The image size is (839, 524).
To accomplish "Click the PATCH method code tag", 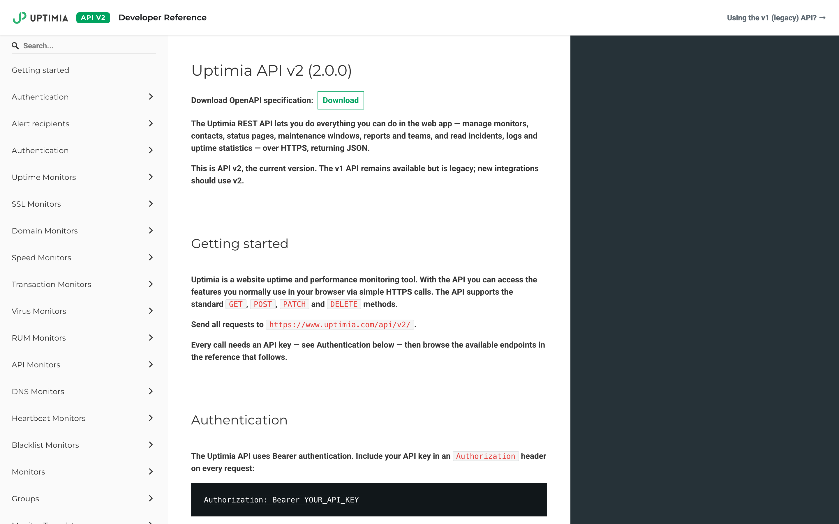I will (x=294, y=304).
